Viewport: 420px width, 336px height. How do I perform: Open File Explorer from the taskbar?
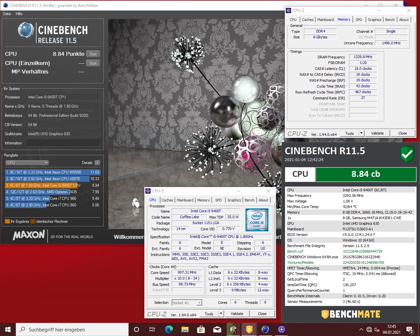tap(185, 329)
